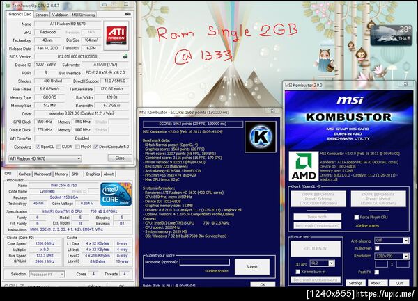Click the Close button in GPU-Z

[120, 158]
